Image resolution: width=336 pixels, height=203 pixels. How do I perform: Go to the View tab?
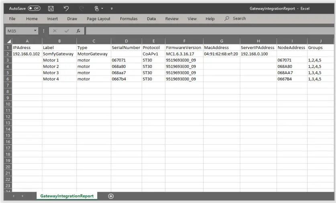point(192,18)
